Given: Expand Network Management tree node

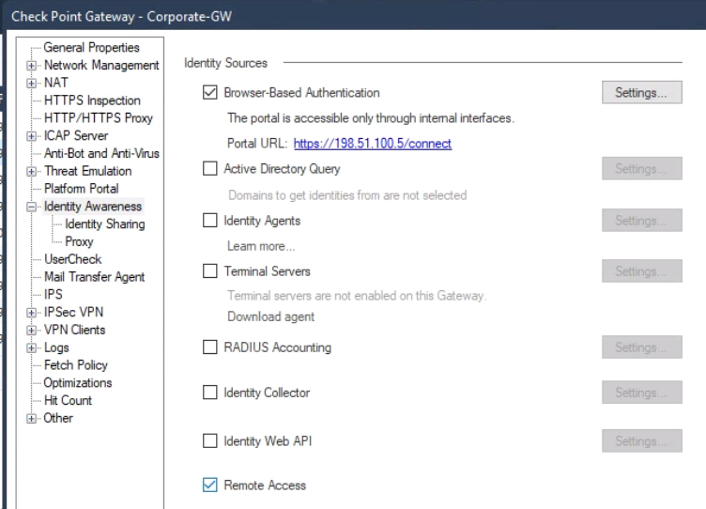Looking at the screenshot, I should point(31,66).
